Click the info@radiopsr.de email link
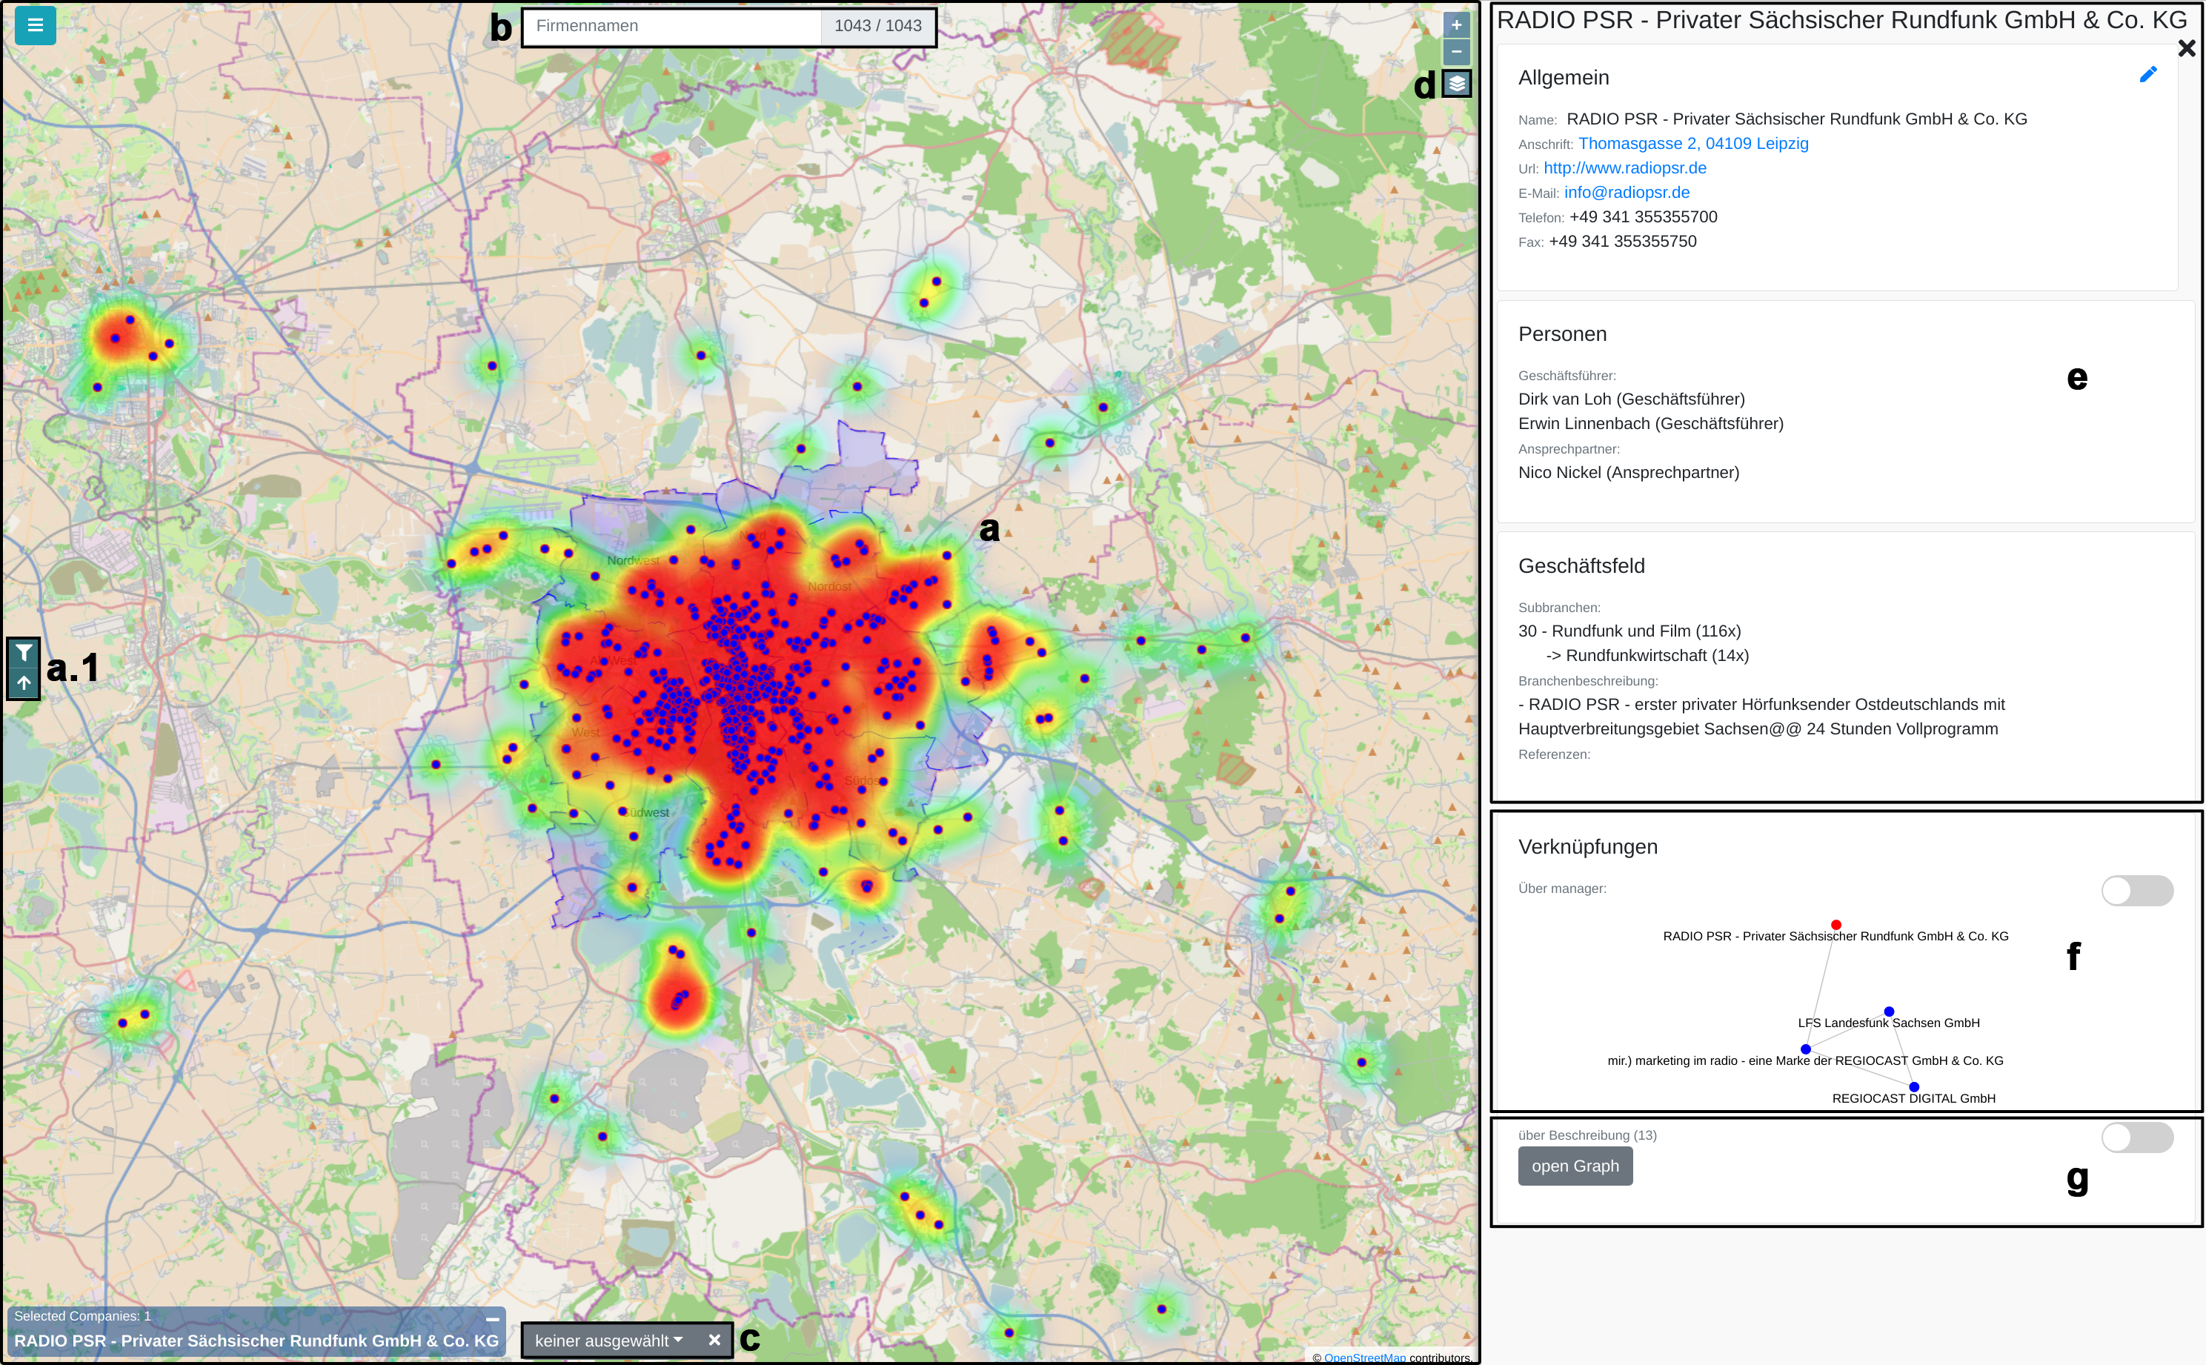Image resolution: width=2206 pixels, height=1365 pixels. [x=1627, y=192]
